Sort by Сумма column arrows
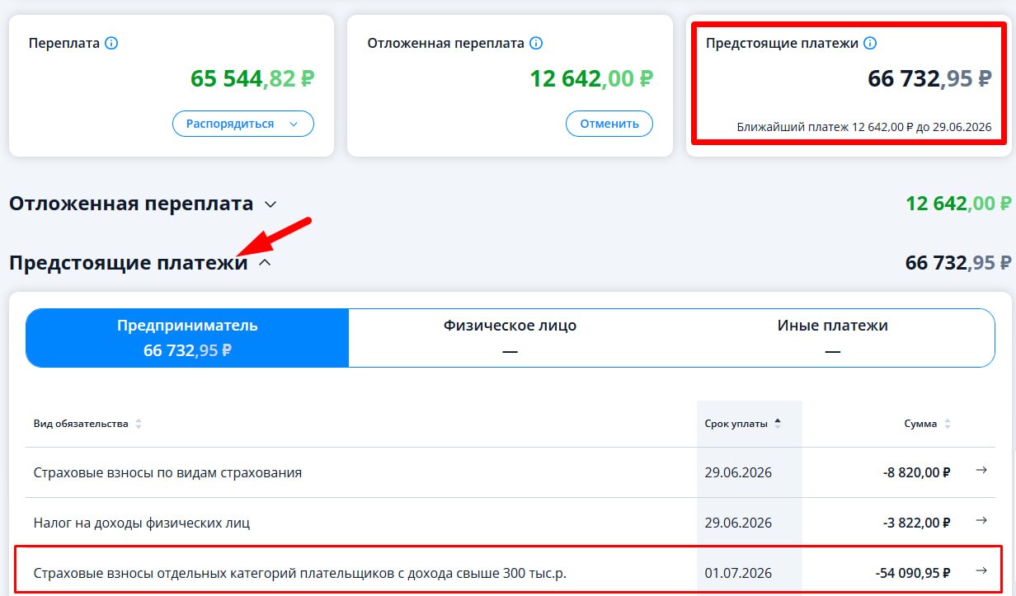This screenshot has width=1016, height=596. tap(947, 424)
